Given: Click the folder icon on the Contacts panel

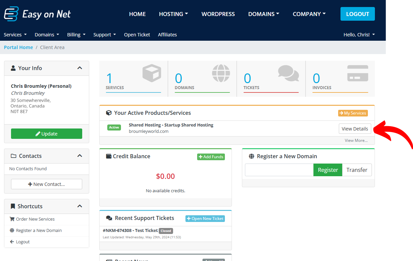Looking at the screenshot, I should (x=13, y=156).
